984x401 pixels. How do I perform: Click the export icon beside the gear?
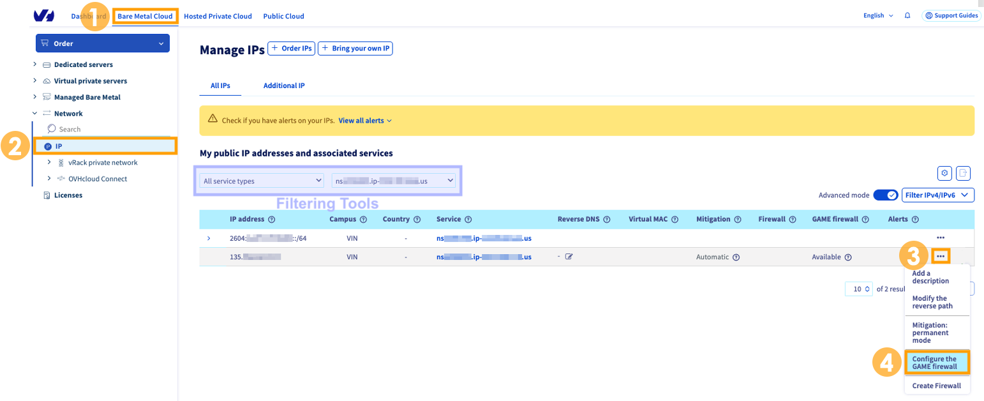click(964, 172)
